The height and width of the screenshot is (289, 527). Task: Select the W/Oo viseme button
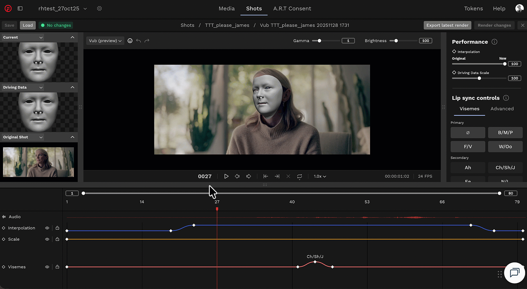(x=505, y=147)
